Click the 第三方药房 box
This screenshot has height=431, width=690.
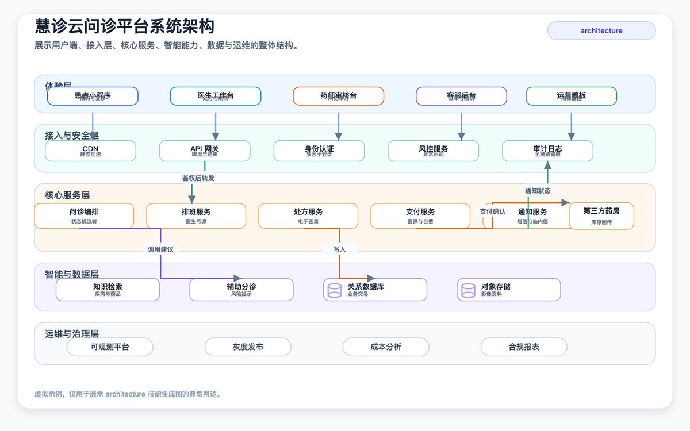click(601, 216)
